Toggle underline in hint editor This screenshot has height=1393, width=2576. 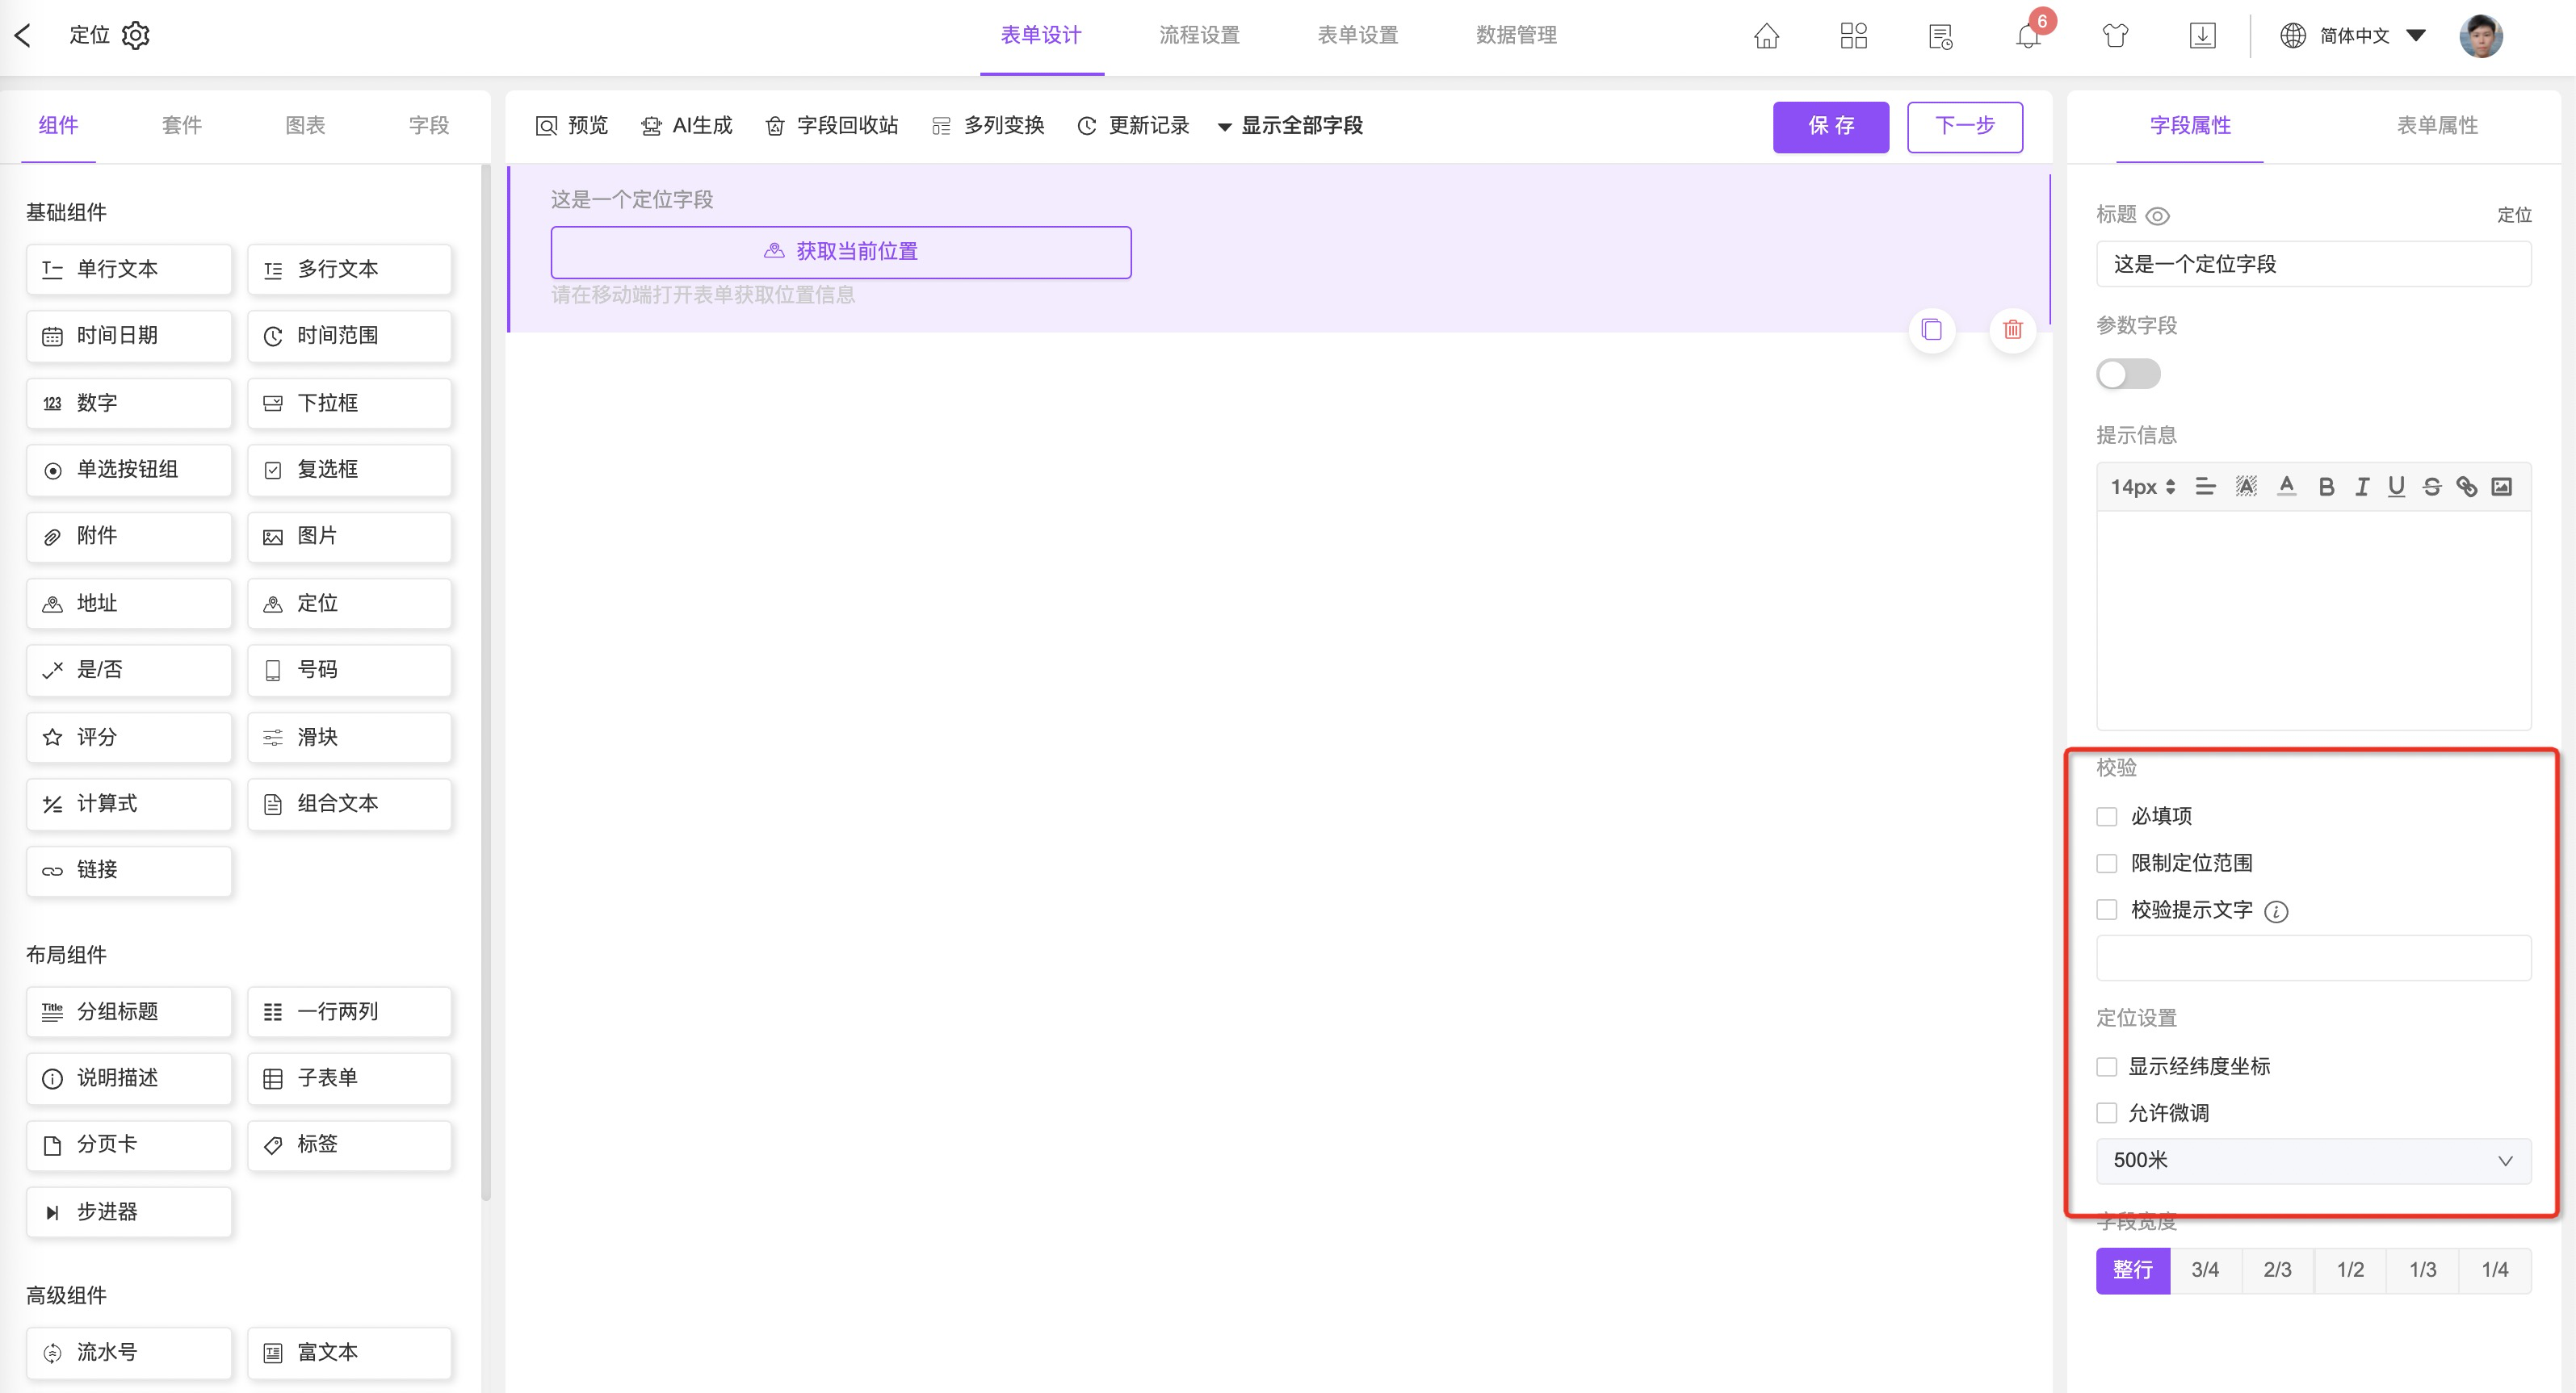click(x=2396, y=487)
